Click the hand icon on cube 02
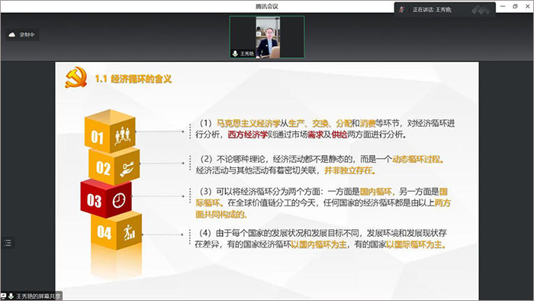 pyautogui.click(x=127, y=169)
